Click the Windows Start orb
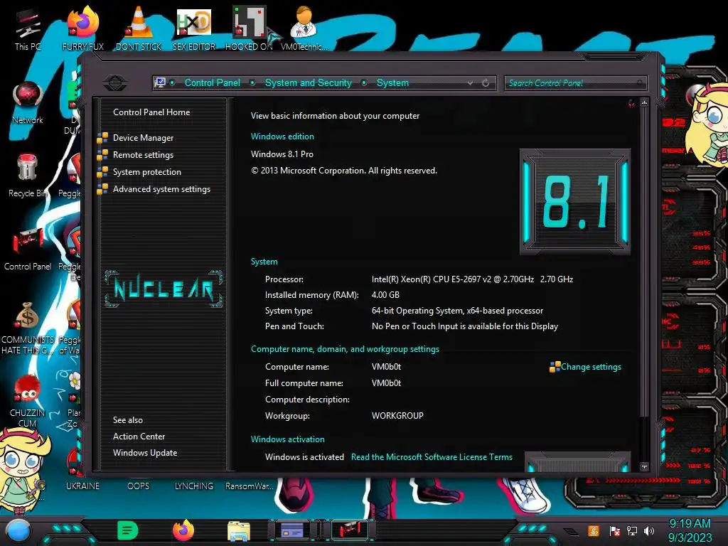This screenshot has height=546, width=728. (19, 530)
